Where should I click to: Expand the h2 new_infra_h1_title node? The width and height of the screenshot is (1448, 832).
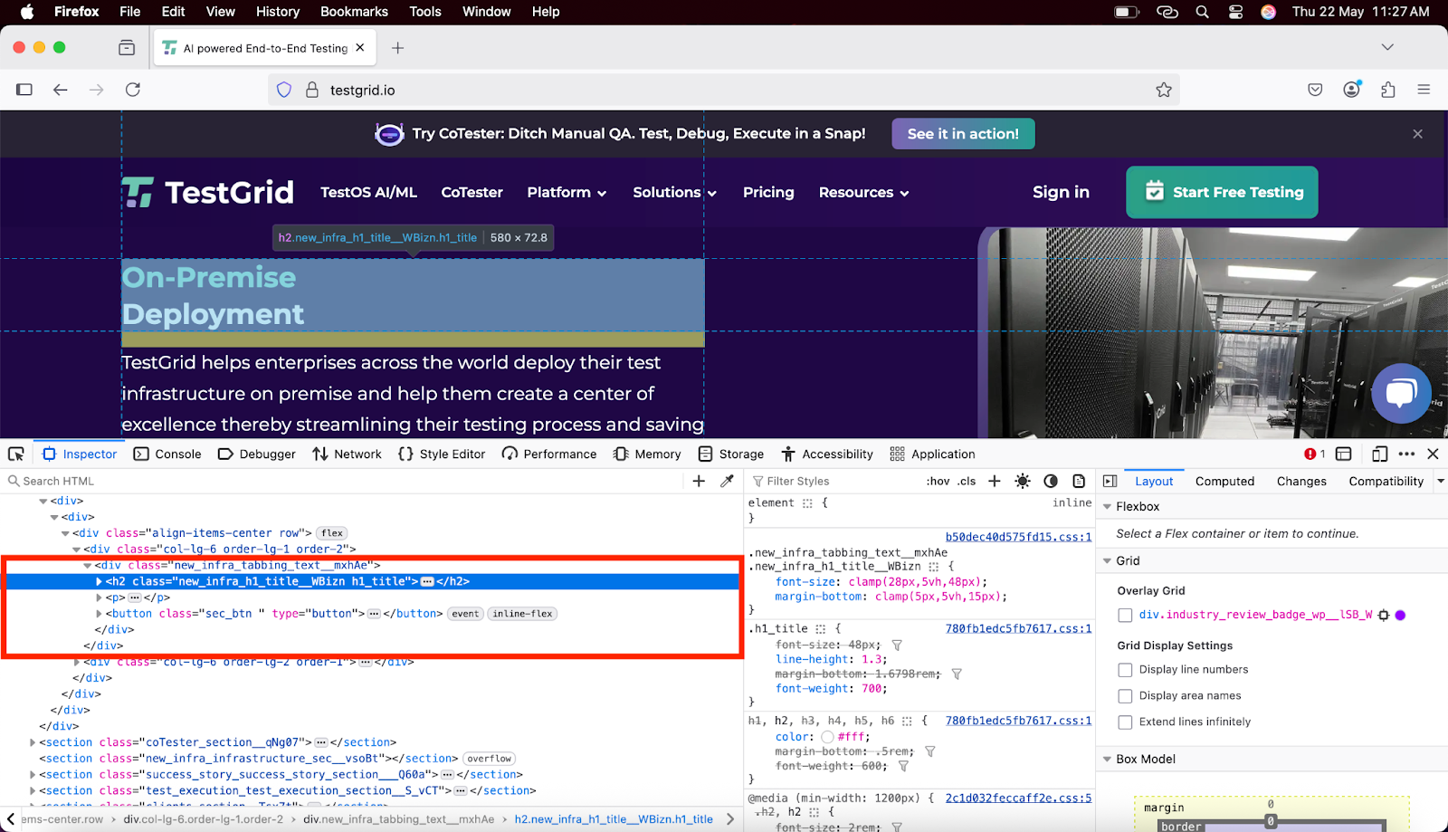[99, 581]
